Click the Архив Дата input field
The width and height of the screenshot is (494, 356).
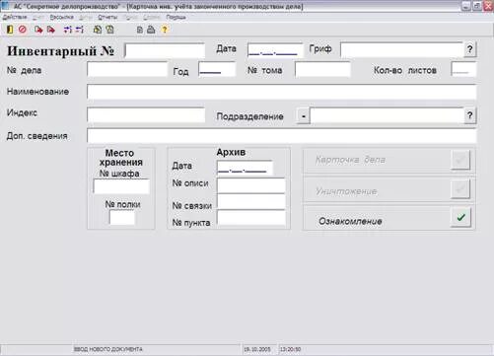[x=245, y=168]
